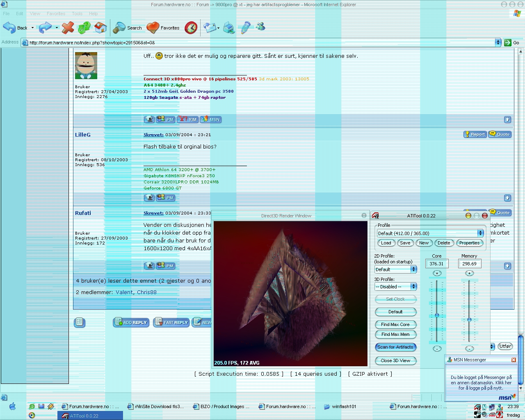Open member Valent profile link

124,292
